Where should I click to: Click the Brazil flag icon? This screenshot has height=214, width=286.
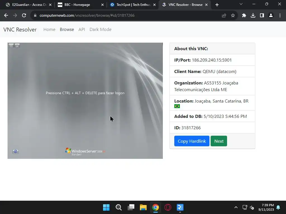[x=177, y=106]
